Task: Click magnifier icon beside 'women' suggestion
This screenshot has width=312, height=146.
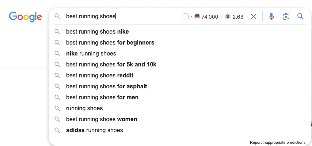Action: [57, 119]
